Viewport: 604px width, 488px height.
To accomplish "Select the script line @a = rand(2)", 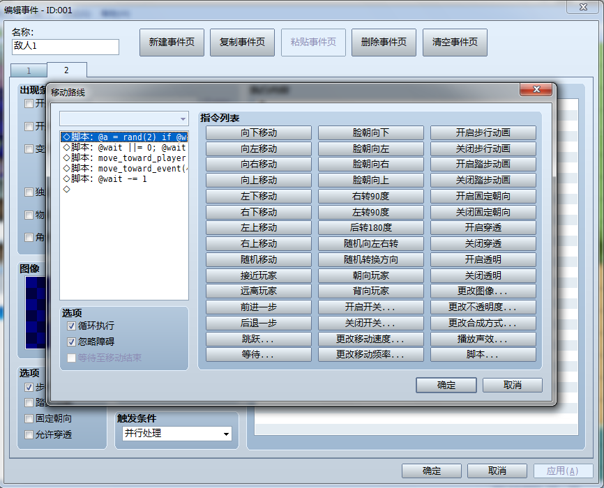I will pyautogui.click(x=124, y=137).
